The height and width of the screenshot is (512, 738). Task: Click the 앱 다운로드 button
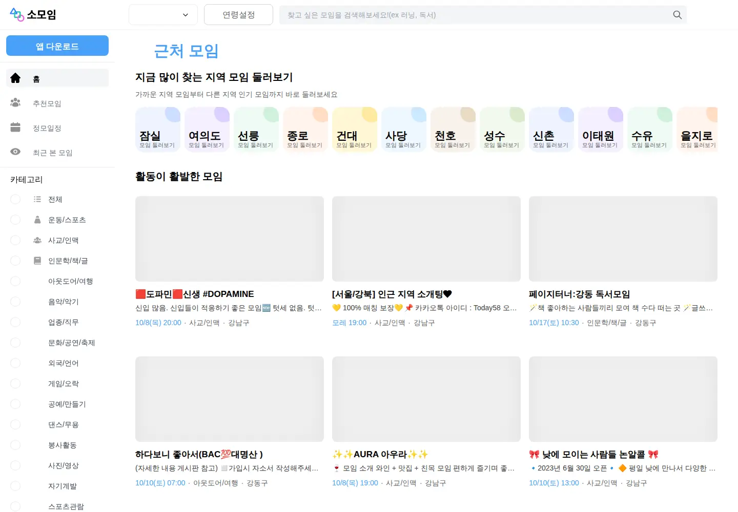point(57,46)
